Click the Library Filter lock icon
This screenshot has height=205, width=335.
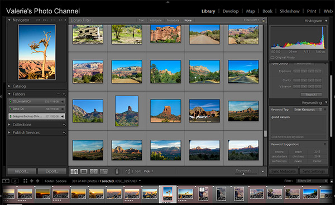(264, 20)
